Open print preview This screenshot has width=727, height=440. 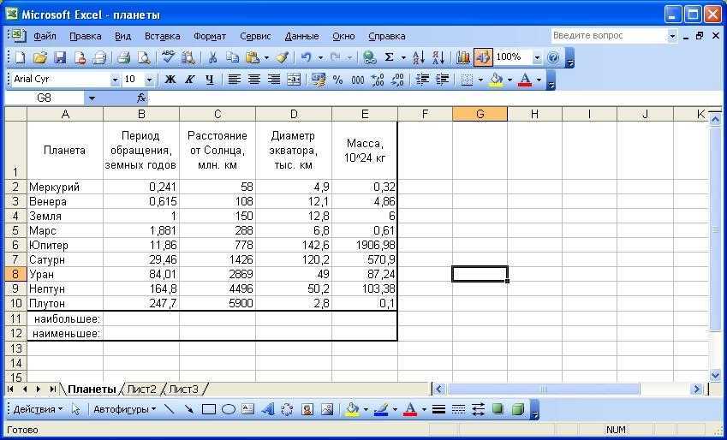point(144,57)
